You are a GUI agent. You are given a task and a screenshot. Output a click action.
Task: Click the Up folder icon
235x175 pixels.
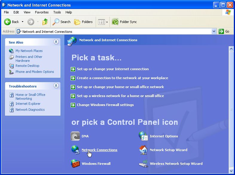coord(45,22)
